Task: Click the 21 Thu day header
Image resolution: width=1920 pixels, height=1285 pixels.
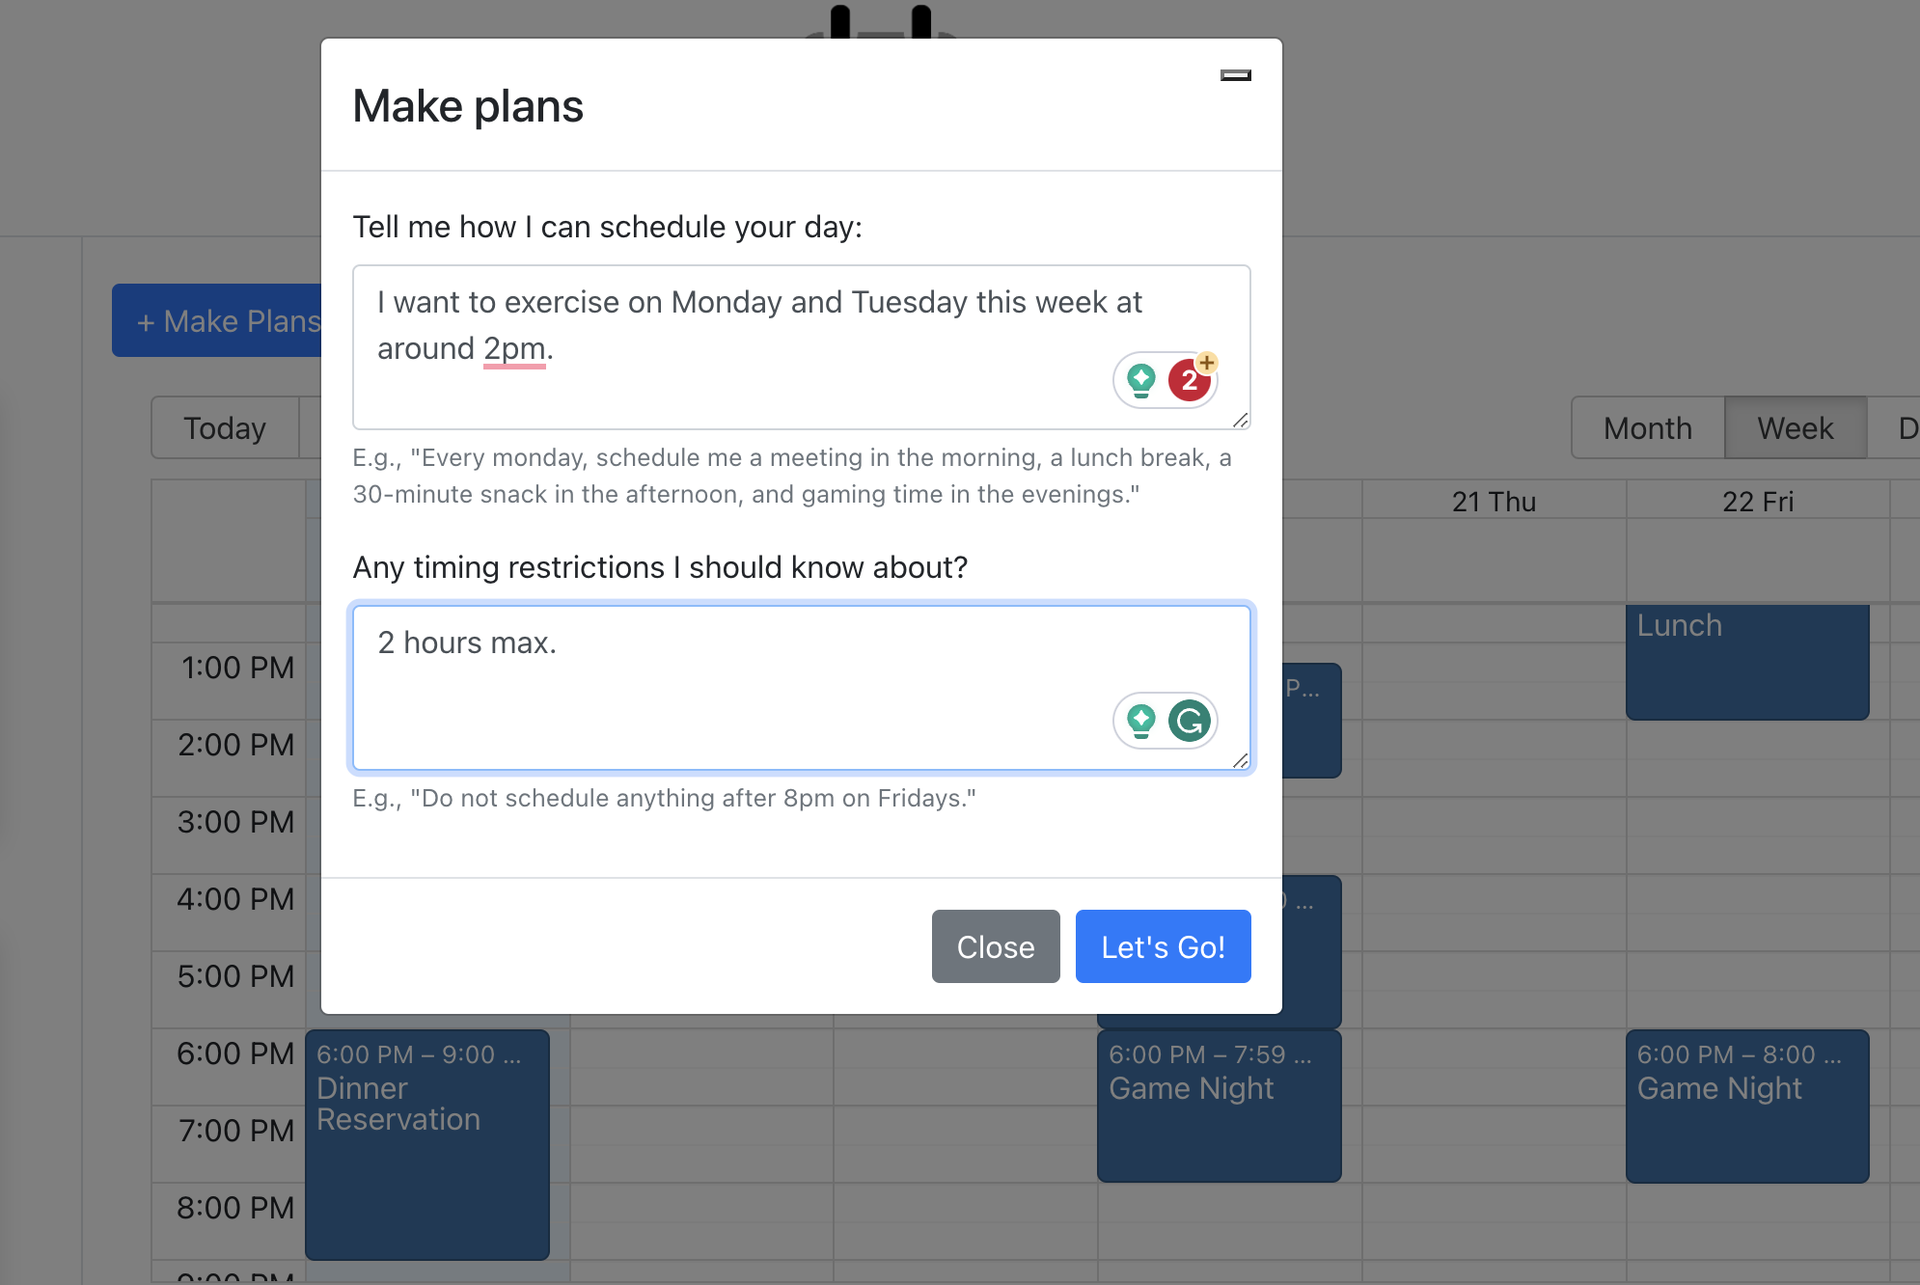Action: pyautogui.click(x=1494, y=502)
